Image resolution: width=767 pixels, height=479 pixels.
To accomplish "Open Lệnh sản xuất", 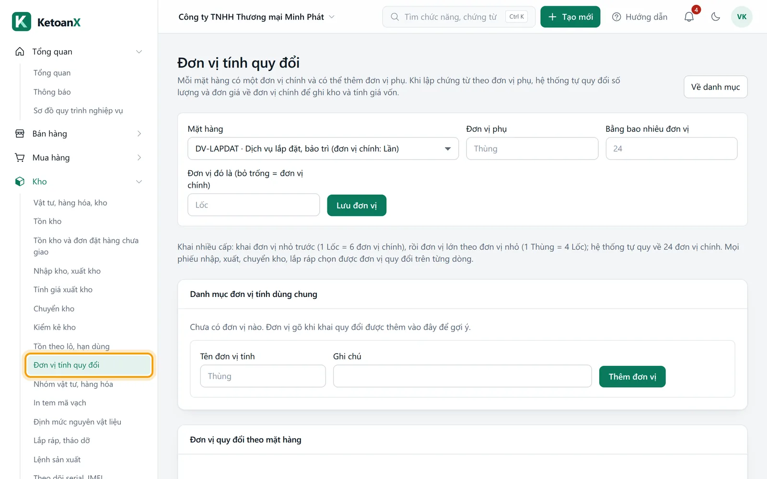I will [x=57, y=460].
